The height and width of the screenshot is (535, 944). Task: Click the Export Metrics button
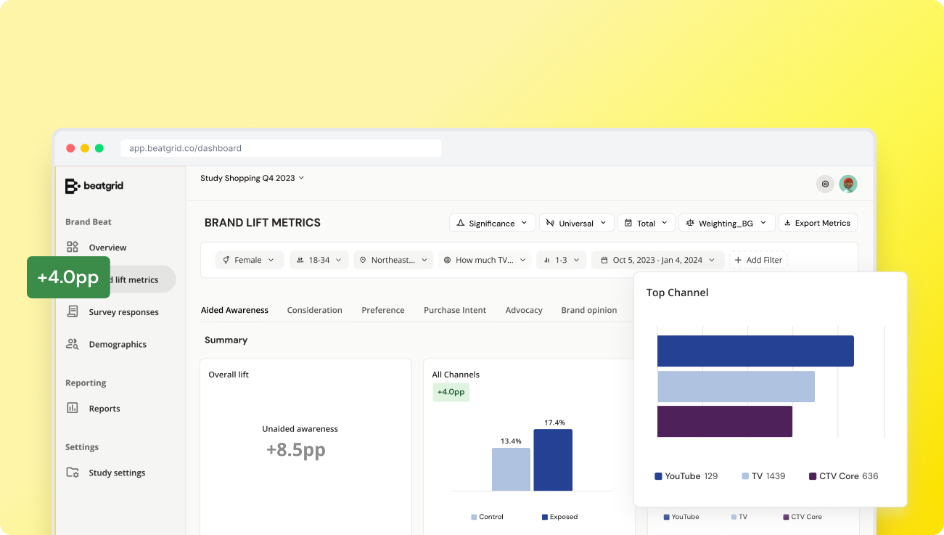pos(817,223)
